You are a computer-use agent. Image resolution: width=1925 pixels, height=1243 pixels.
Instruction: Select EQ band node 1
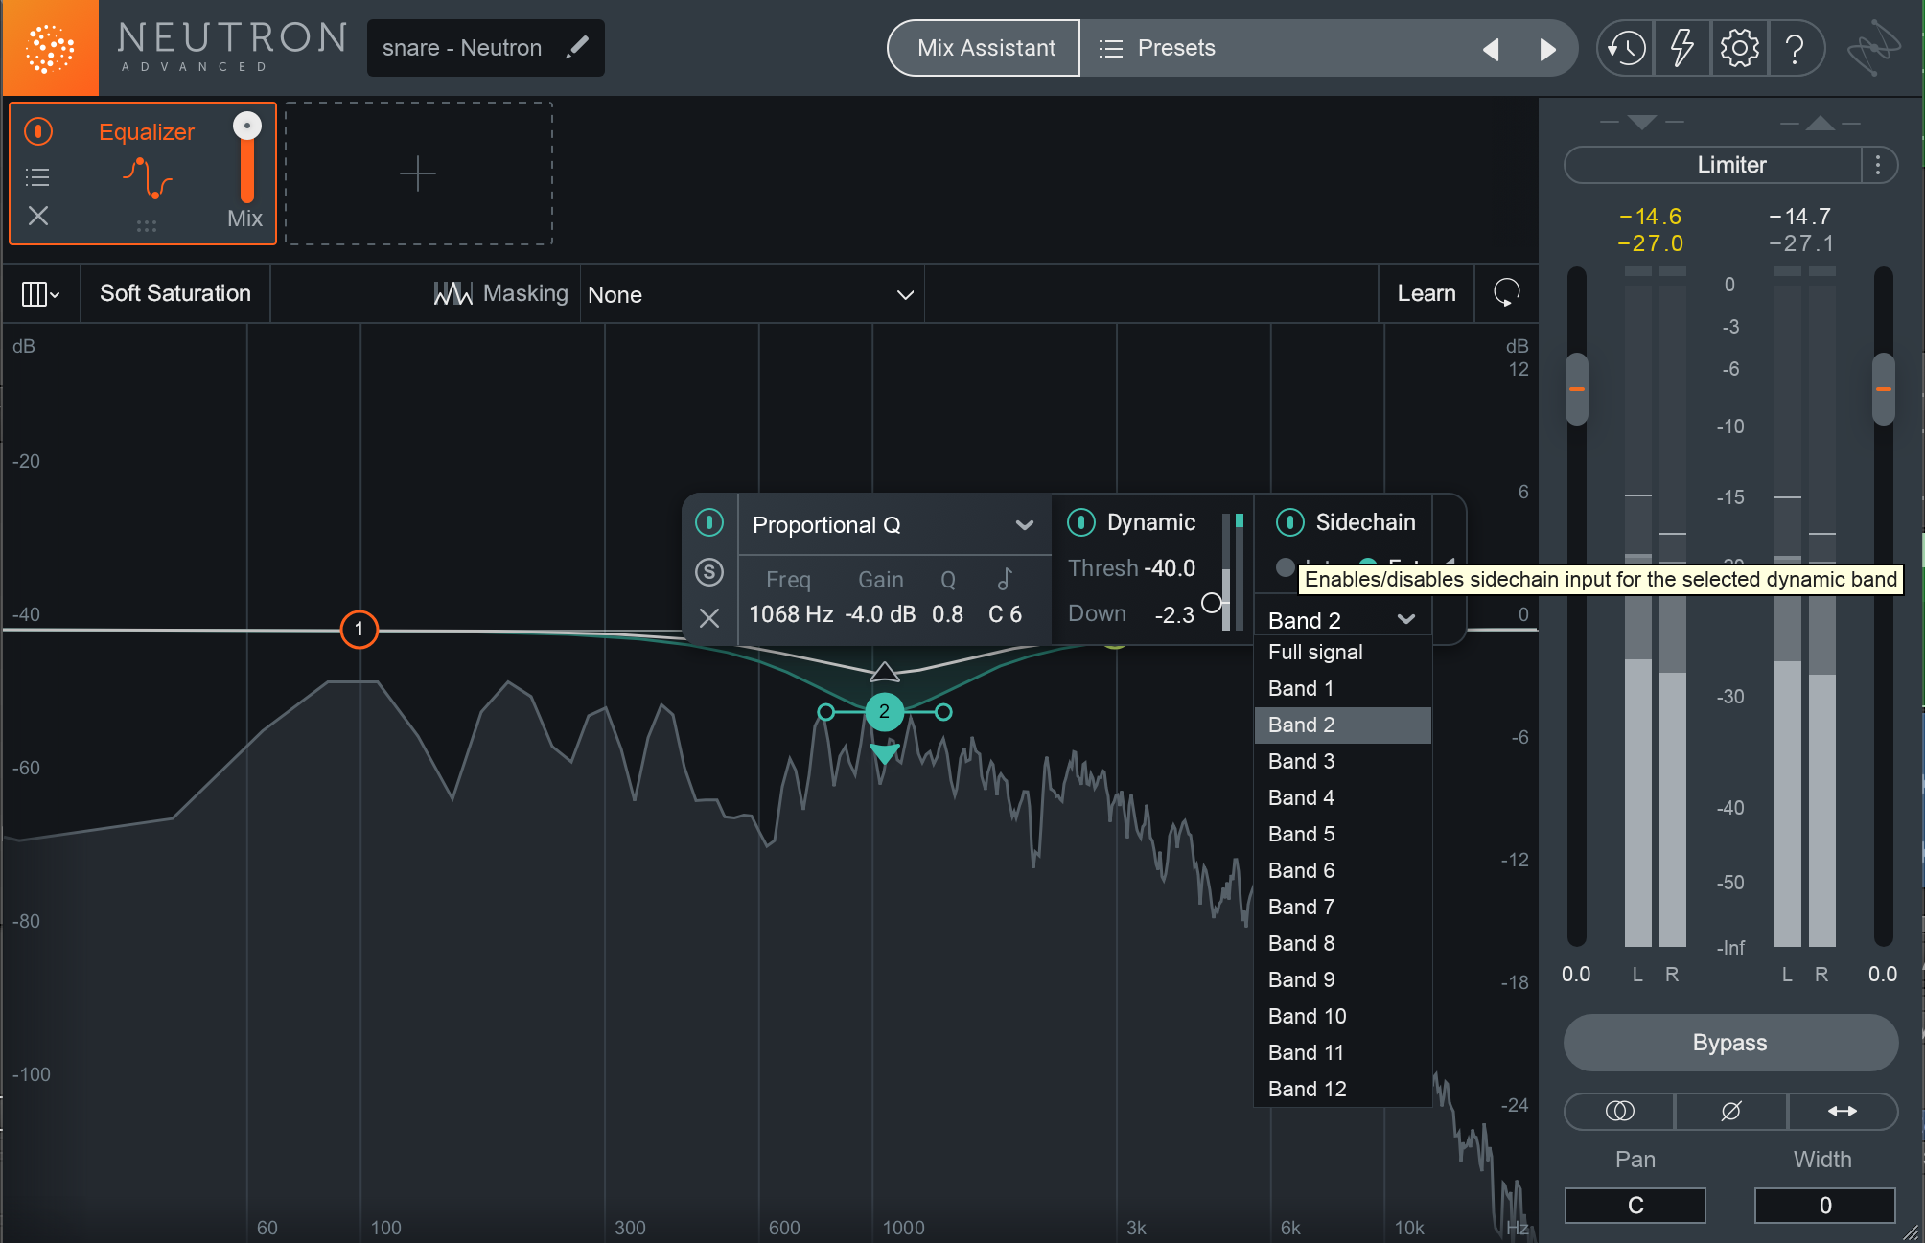coord(359,630)
